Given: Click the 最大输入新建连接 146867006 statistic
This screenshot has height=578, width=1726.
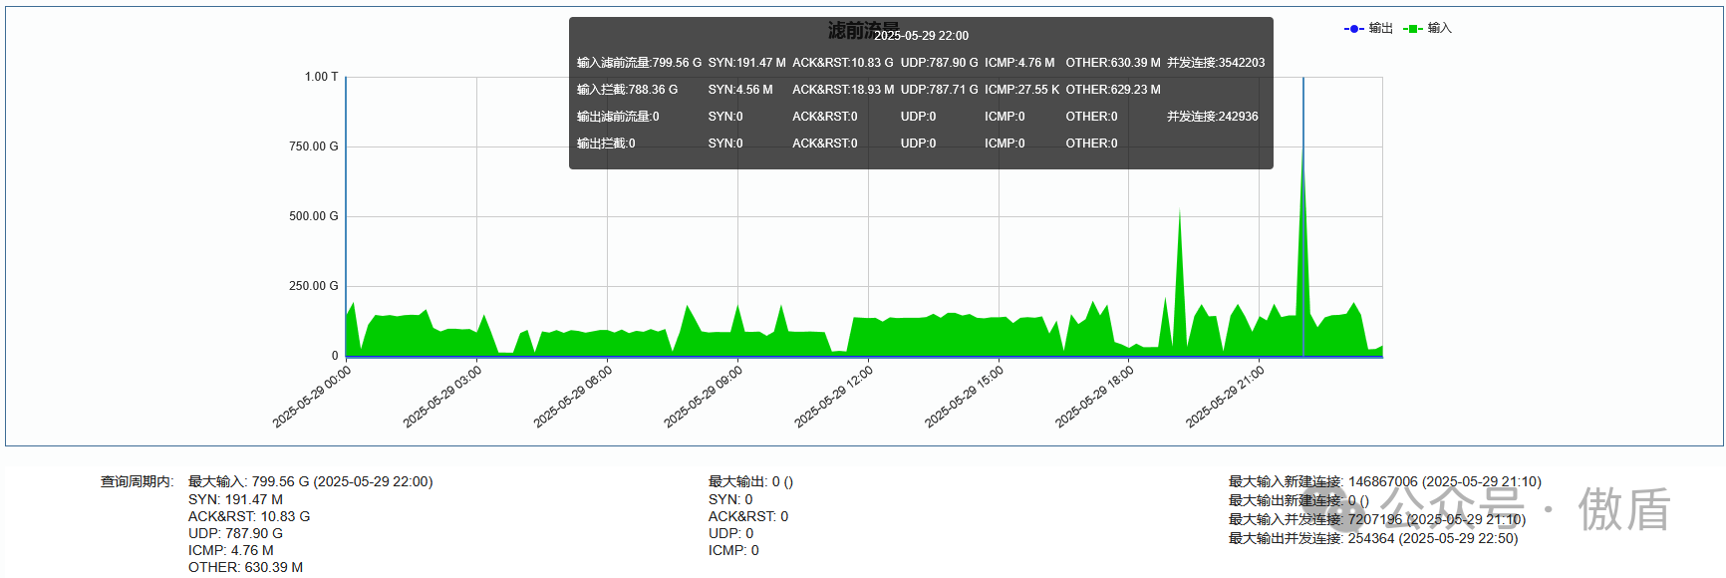Looking at the screenshot, I should [1384, 481].
